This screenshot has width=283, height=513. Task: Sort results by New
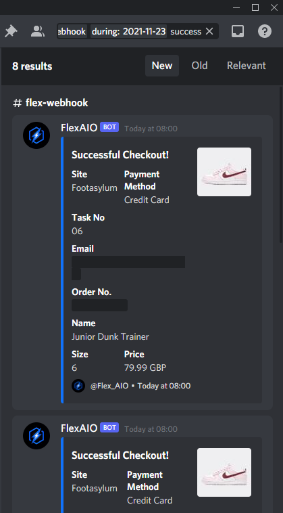tap(162, 66)
